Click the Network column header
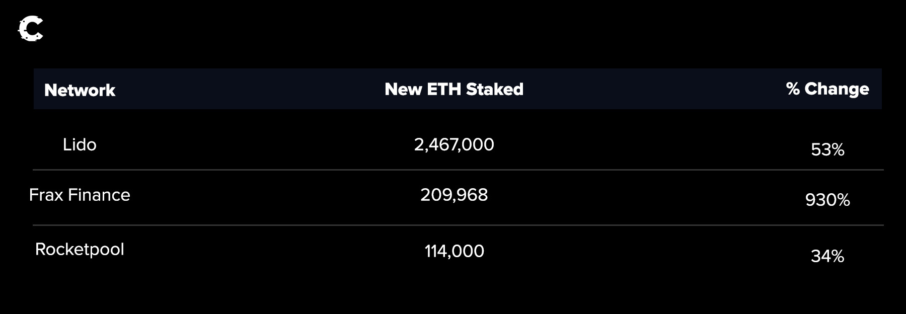The height and width of the screenshot is (314, 906). [80, 90]
